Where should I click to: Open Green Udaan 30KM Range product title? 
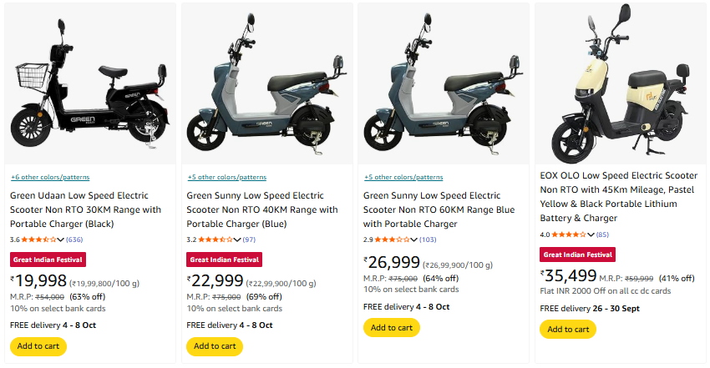[x=85, y=209]
